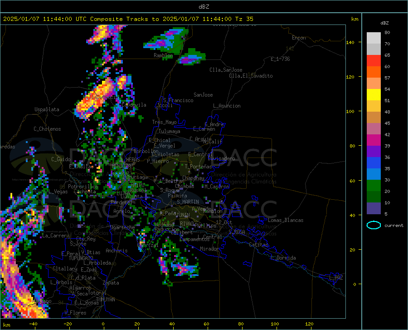
Task: Select the 'V_Flores' label
Action: [x=75, y=313]
